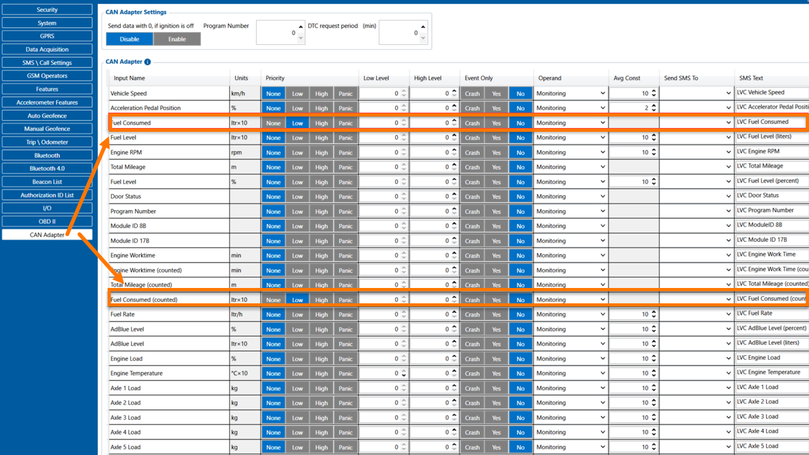The height and width of the screenshot is (455, 809).
Task: Open Operand dropdown for Engine Temperature
Action: click(571, 373)
